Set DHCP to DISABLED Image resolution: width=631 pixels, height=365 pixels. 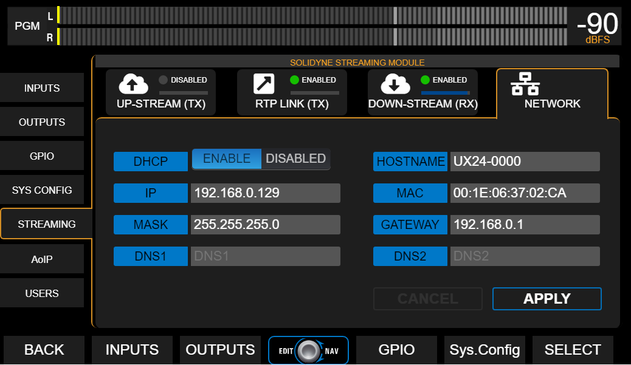[295, 159]
